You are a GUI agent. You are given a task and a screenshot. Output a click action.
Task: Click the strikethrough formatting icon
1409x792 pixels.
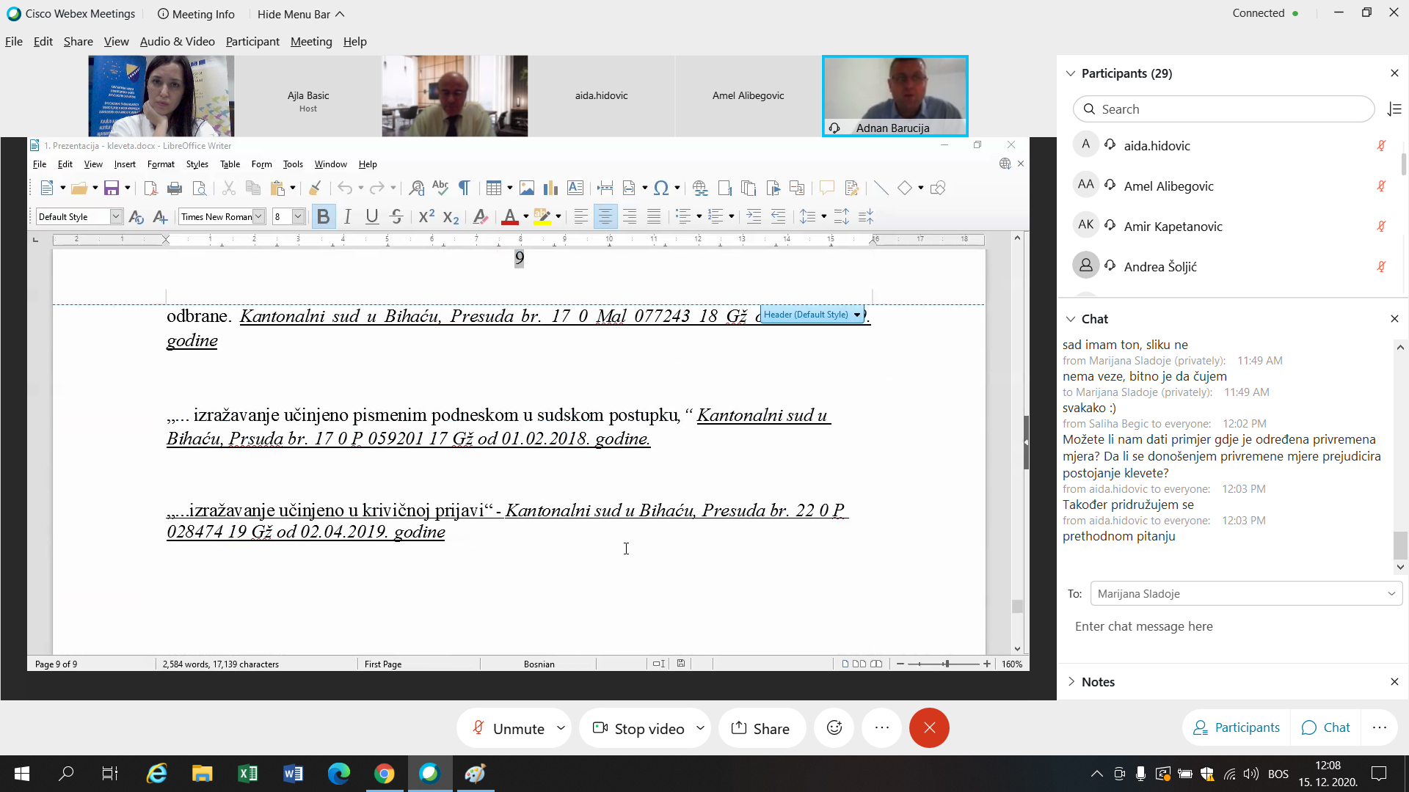[x=396, y=216]
